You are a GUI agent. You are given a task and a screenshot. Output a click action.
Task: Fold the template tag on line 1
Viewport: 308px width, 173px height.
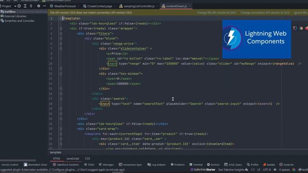point(61,18)
